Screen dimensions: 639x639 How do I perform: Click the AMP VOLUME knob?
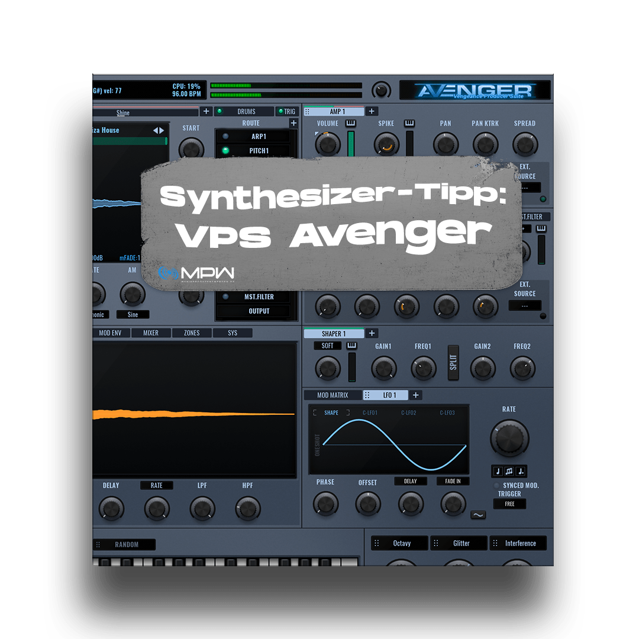point(328,144)
